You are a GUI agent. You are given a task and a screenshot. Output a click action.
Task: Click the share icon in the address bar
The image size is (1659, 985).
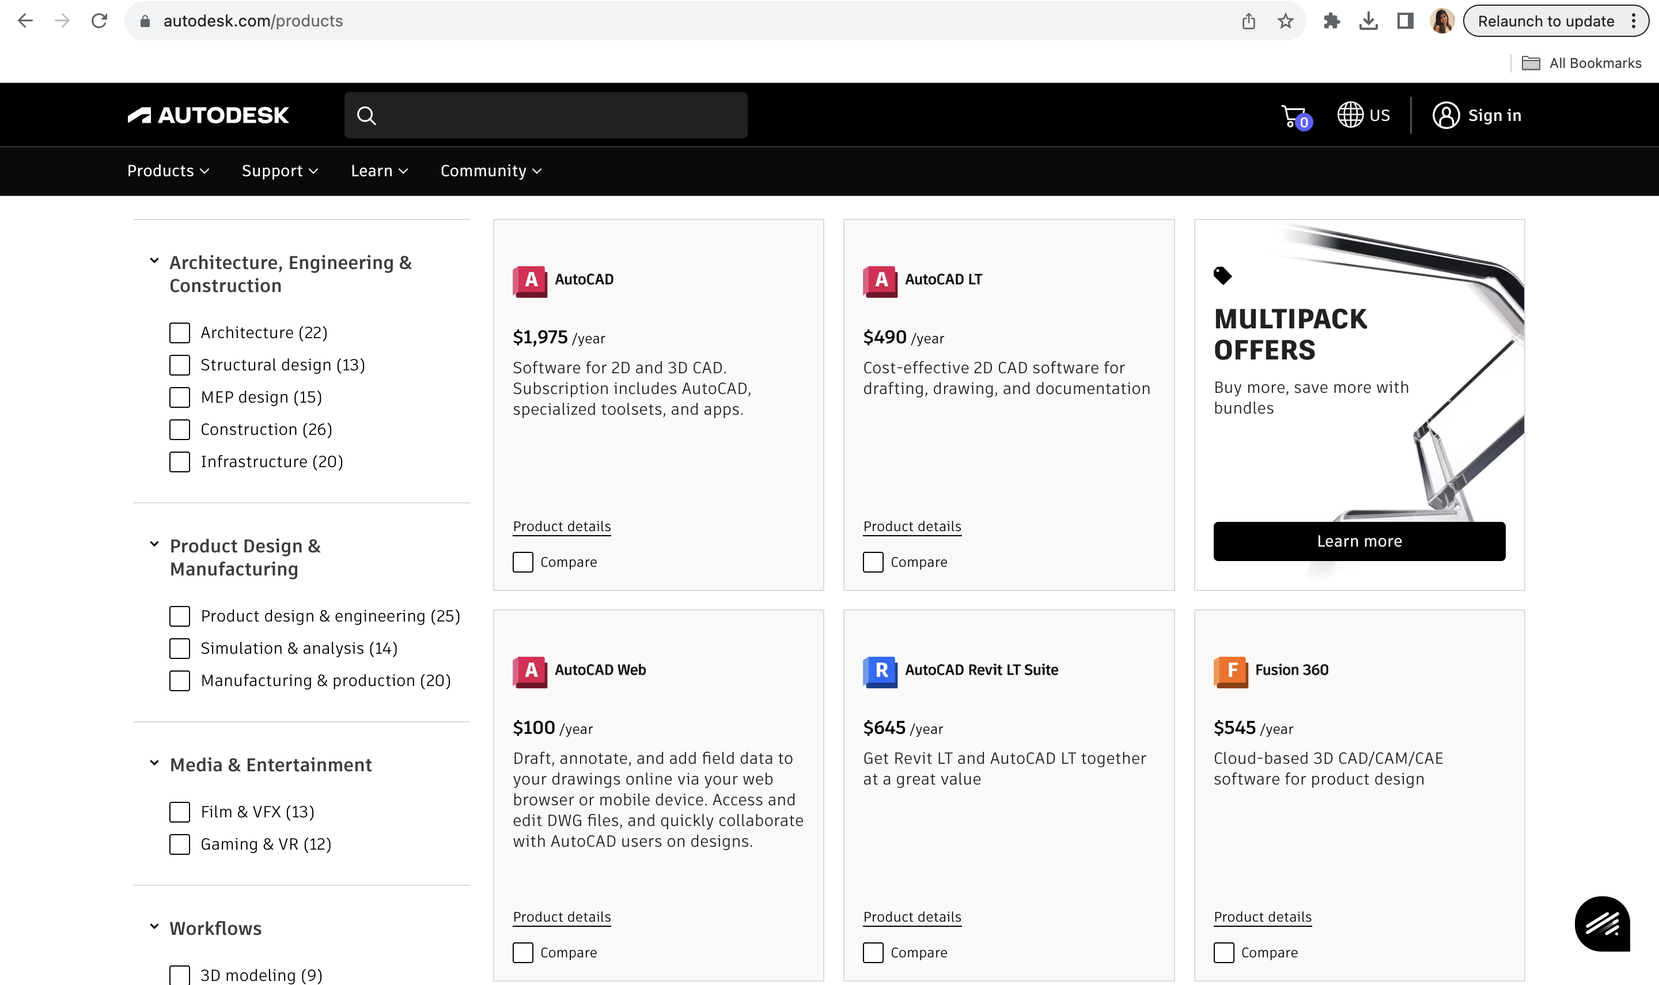pos(1249,21)
